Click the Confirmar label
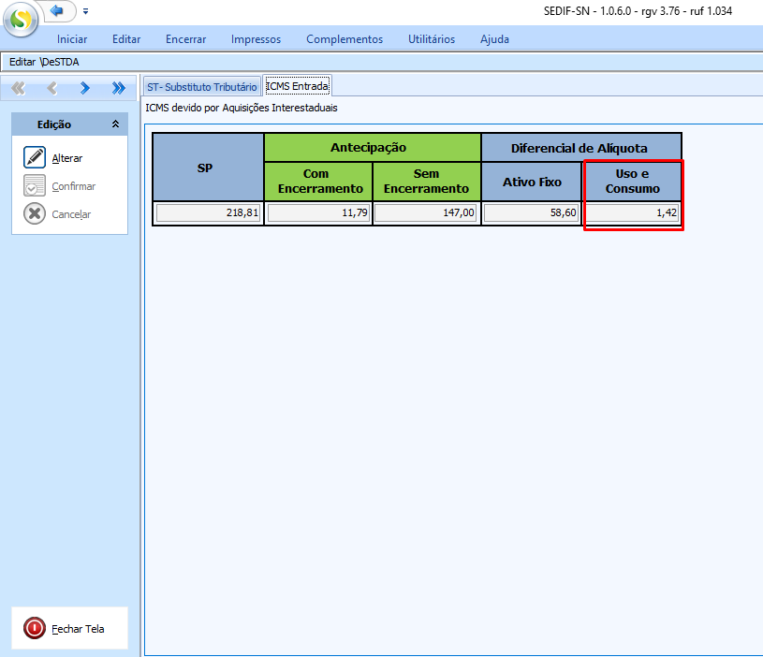The height and width of the screenshot is (657, 763). click(x=74, y=186)
